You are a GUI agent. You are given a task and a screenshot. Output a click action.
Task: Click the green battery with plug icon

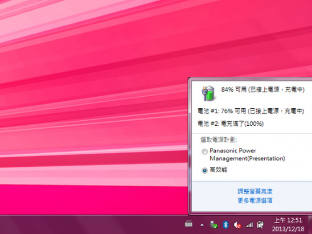point(208,93)
